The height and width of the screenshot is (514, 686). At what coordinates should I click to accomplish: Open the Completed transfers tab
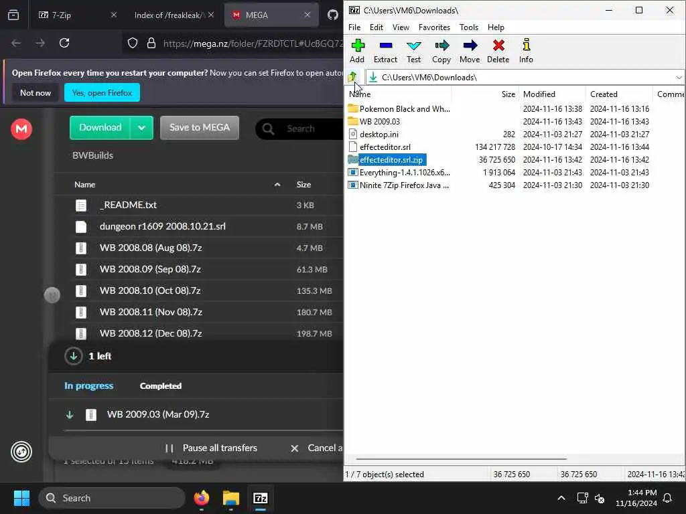[161, 386]
